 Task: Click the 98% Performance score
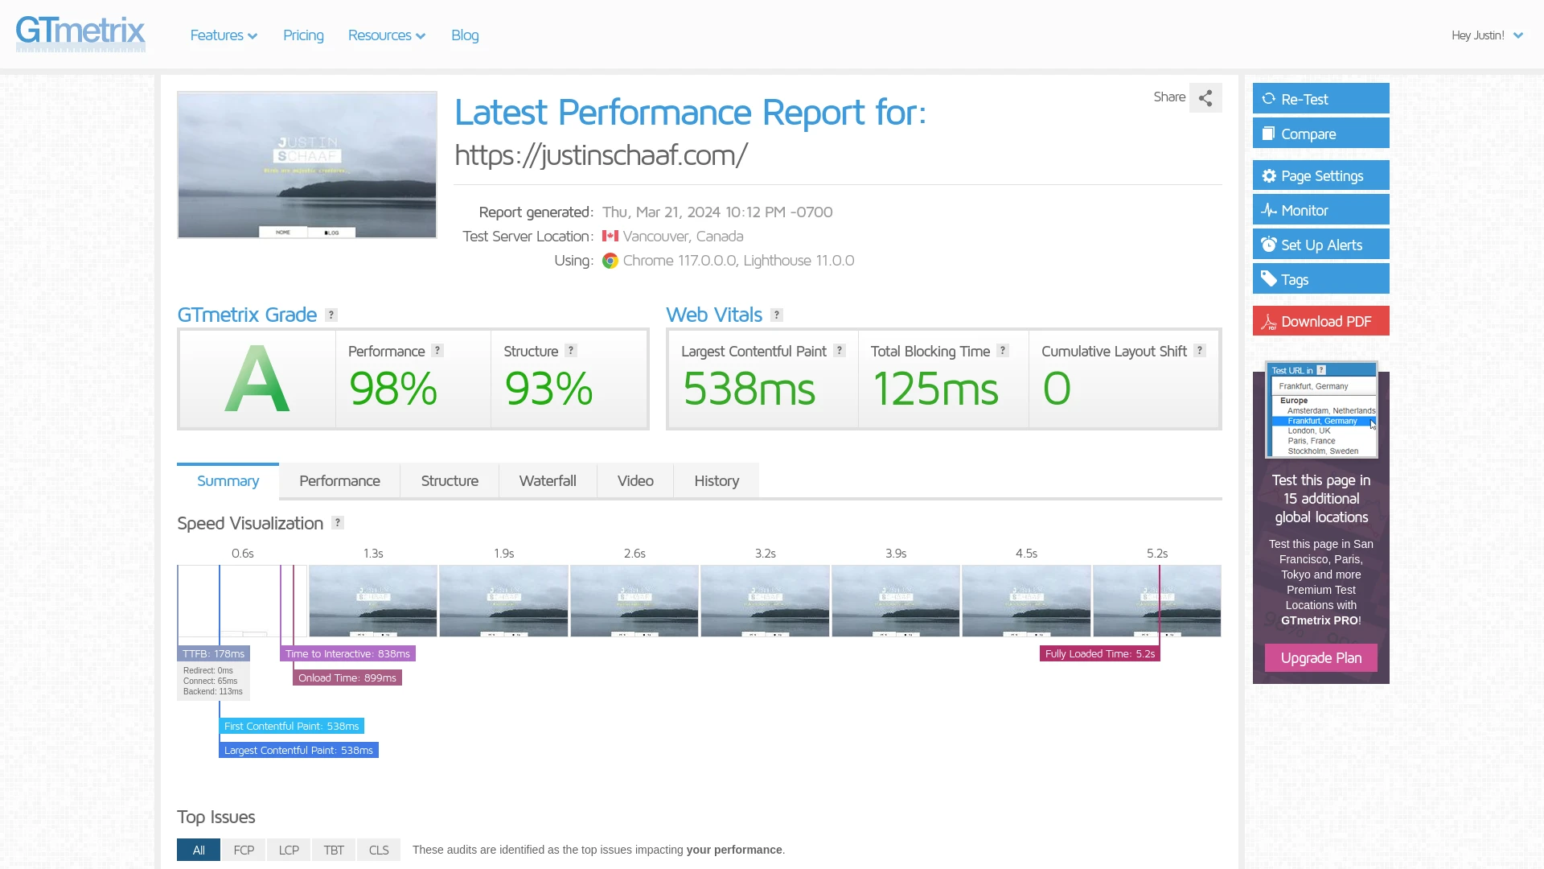click(x=393, y=389)
